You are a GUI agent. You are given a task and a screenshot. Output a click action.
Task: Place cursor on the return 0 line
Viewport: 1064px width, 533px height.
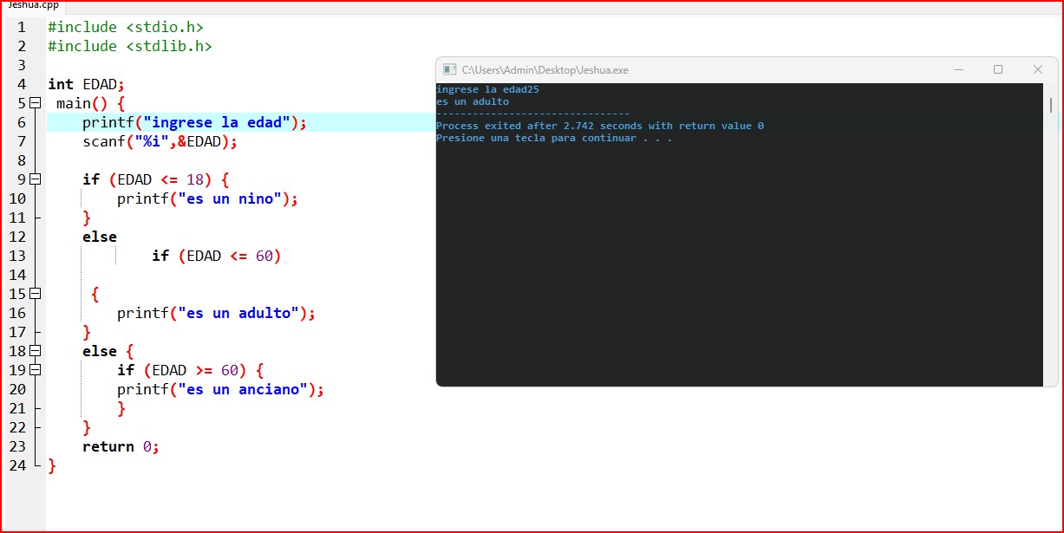pyautogui.click(x=121, y=446)
